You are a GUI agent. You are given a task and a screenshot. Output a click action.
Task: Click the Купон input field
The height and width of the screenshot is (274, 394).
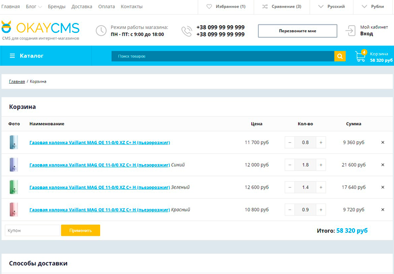32,231
